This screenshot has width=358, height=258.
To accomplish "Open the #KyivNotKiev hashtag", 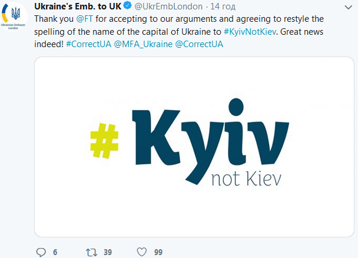I will pyautogui.click(x=251, y=31).
